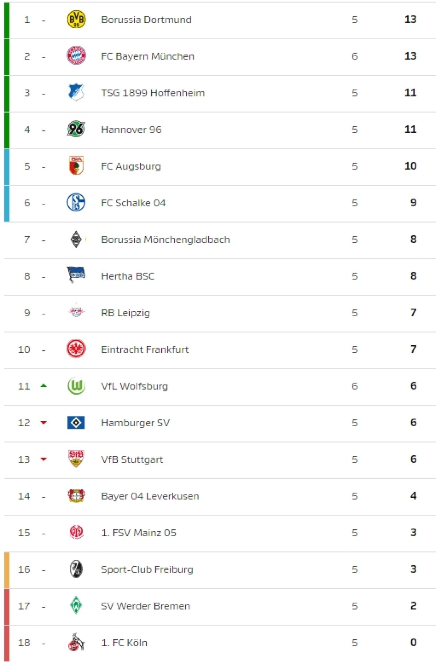The width and height of the screenshot is (436, 664).
Task: Click the VfL Wolfsburg green logo
Action: 76,386
